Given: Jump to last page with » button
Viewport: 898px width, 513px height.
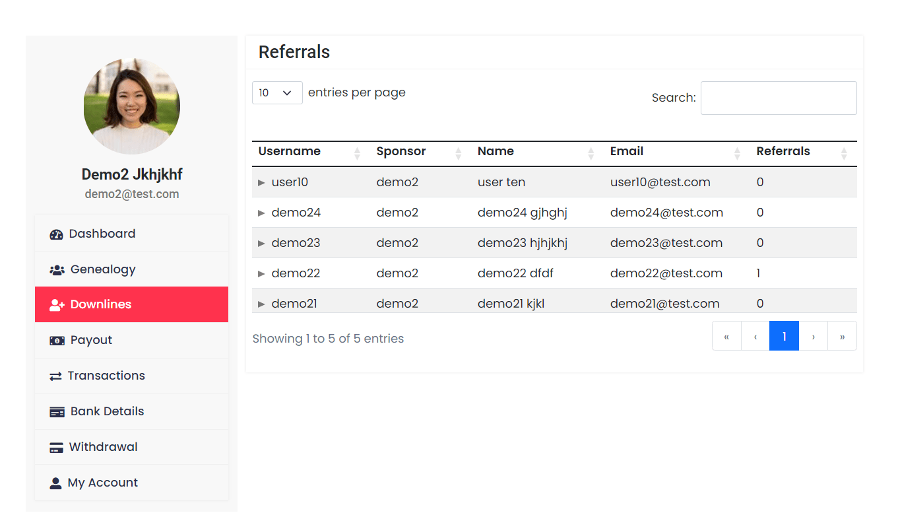Looking at the screenshot, I should 842,336.
